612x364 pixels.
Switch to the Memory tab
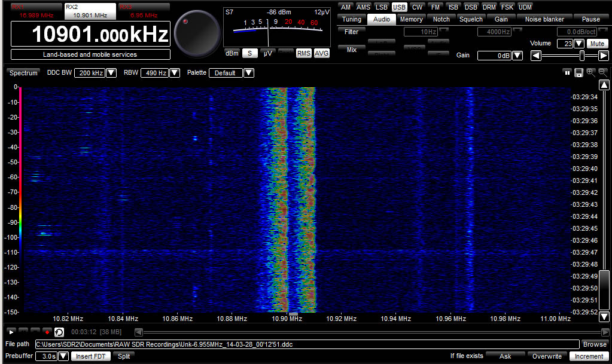coord(412,19)
